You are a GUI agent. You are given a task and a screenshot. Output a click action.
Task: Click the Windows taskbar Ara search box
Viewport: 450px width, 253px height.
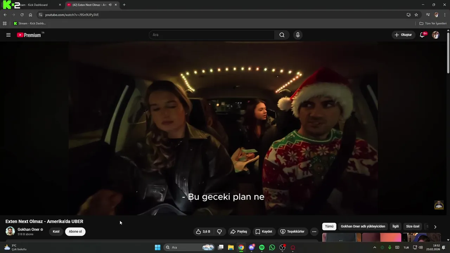coord(189,247)
